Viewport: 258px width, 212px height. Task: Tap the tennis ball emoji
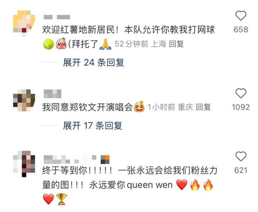tap(48, 44)
